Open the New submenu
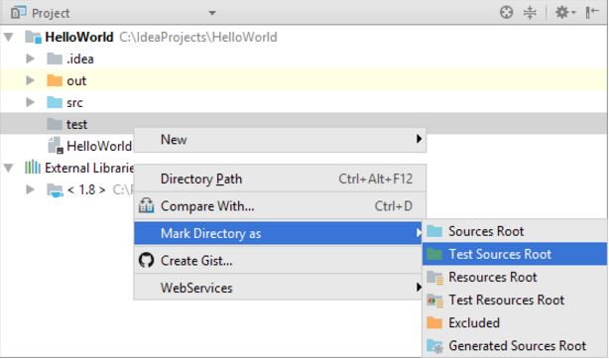The width and height of the screenshot is (609, 359). [280, 140]
